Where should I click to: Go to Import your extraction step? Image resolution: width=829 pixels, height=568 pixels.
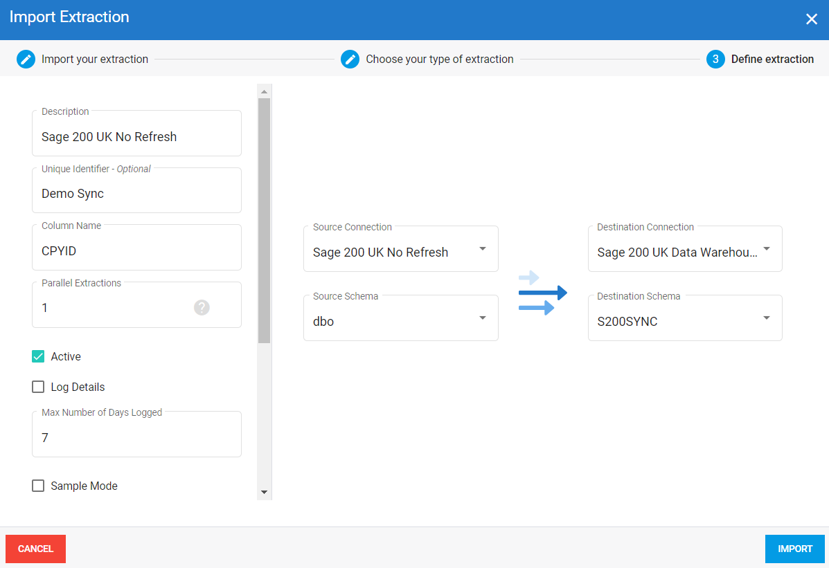click(95, 59)
